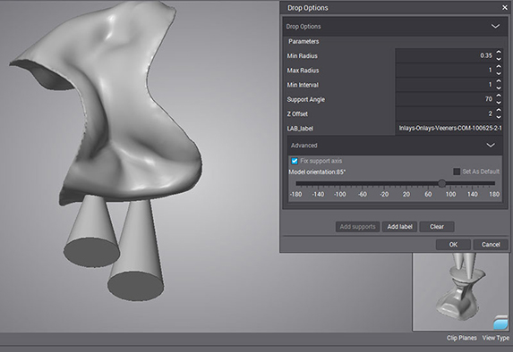Increase Min Interval with up arrow
The height and width of the screenshot is (352, 513).
point(499,81)
